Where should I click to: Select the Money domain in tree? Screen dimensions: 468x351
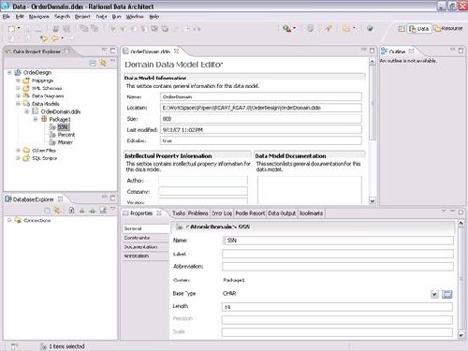[66, 142]
